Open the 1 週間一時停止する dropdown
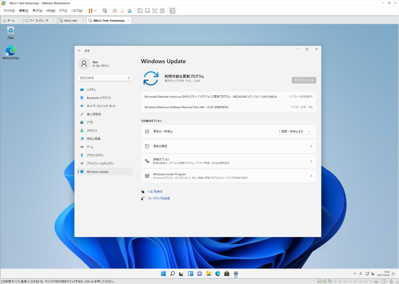Screen dimensions: 399x284 click(x=295, y=131)
